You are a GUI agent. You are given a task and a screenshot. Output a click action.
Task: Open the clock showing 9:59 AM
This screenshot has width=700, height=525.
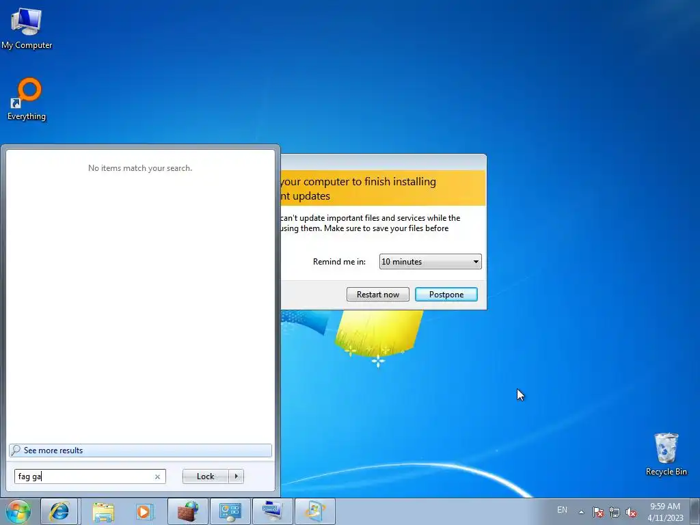coord(665,511)
